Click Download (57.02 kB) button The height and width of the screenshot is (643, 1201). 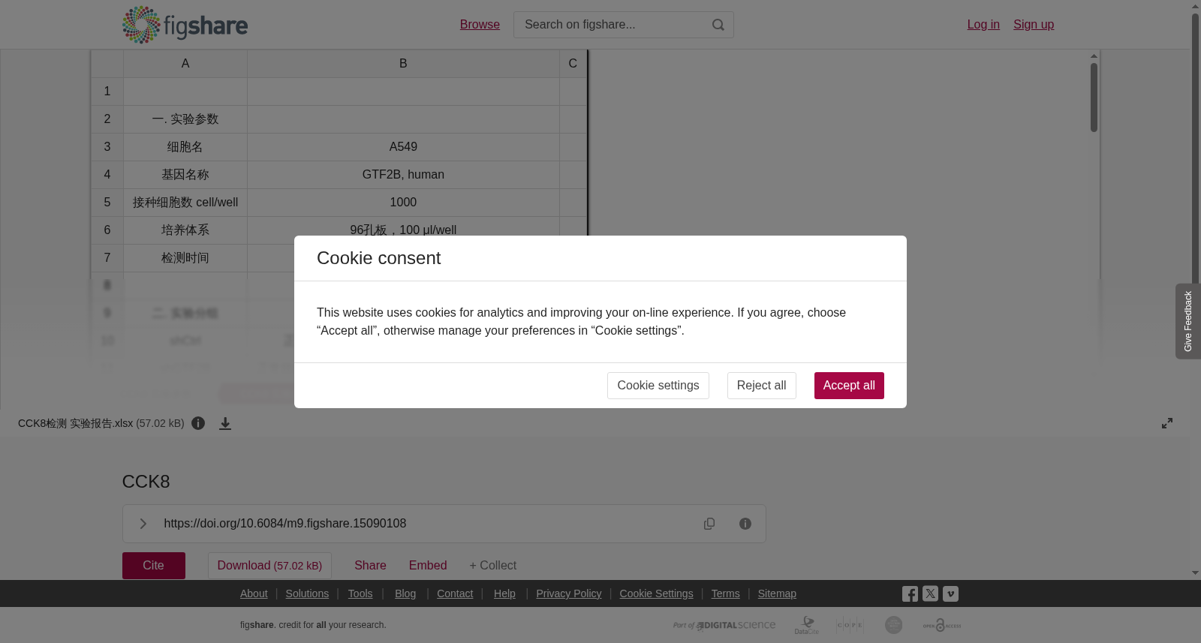coord(269,566)
